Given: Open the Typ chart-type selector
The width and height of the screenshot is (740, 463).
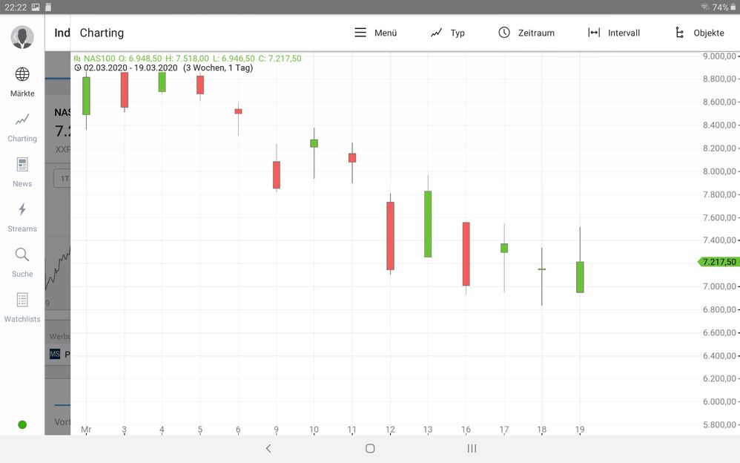Looking at the screenshot, I should pyautogui.click(x=436, y=32).
